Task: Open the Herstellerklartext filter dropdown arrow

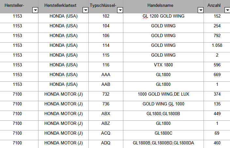Action: pos(85,10)
